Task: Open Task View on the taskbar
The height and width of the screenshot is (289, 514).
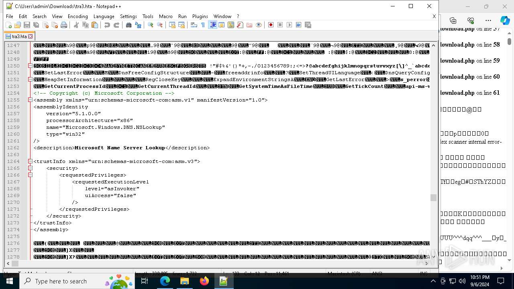Action: coord(145,281)
